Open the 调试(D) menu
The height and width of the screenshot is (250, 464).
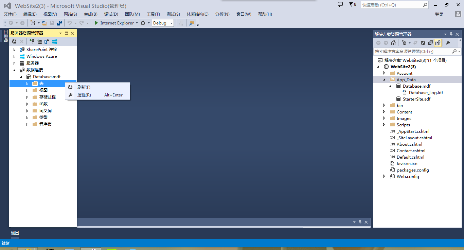(111, 14)
